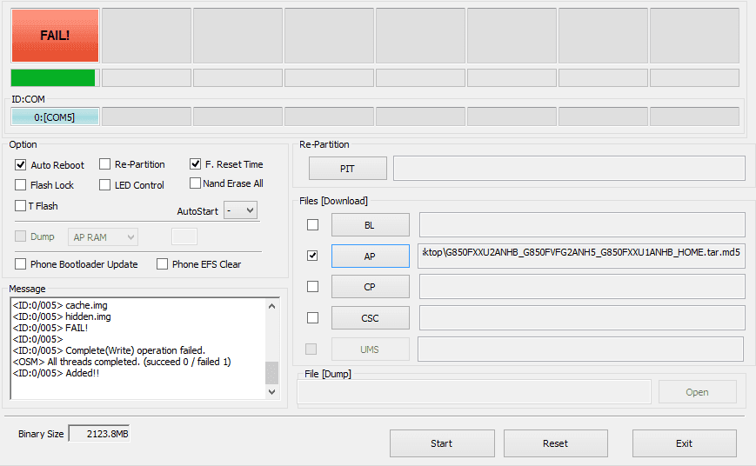
Task: Click the 0:[COM5] port indicator
Action: (55, 117)
